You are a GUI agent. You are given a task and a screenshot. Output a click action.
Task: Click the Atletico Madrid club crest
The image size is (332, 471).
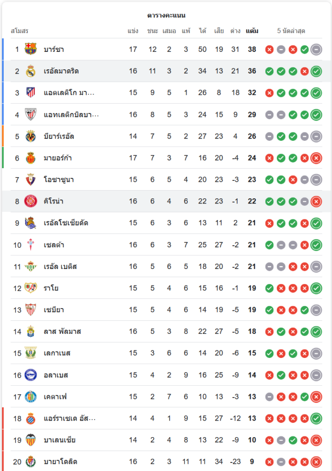coord(31,93)
